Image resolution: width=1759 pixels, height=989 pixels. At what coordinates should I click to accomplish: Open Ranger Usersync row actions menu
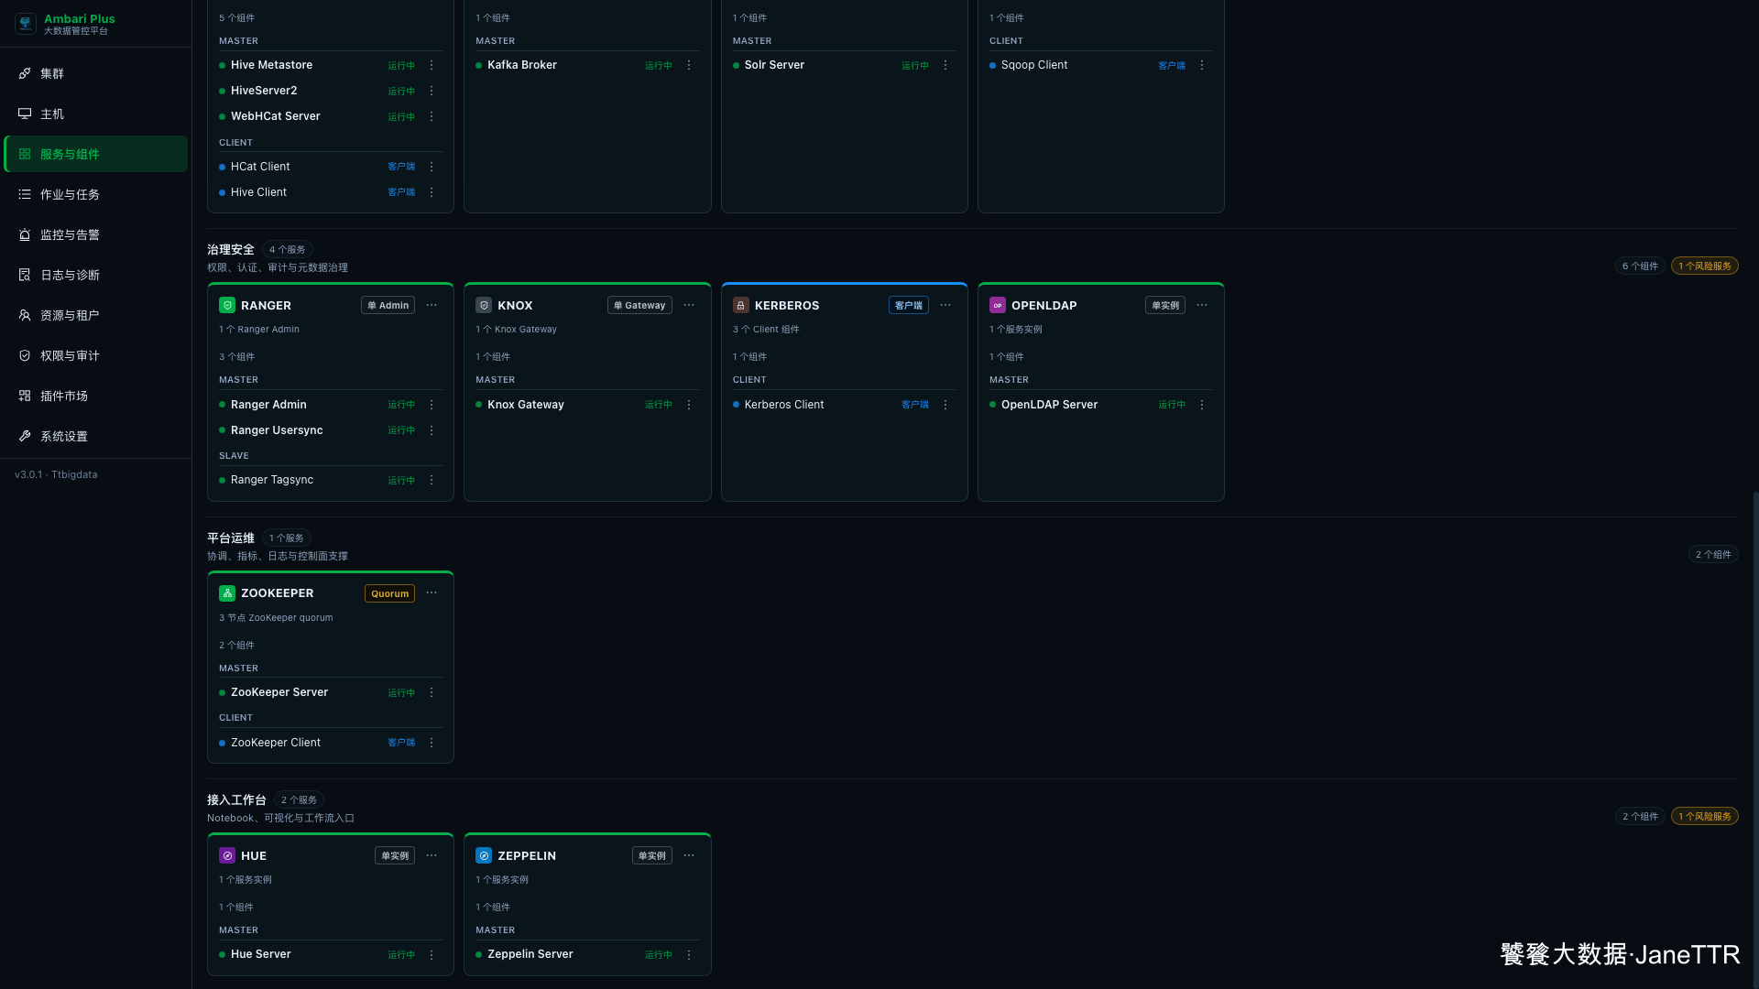coord(432,430)
